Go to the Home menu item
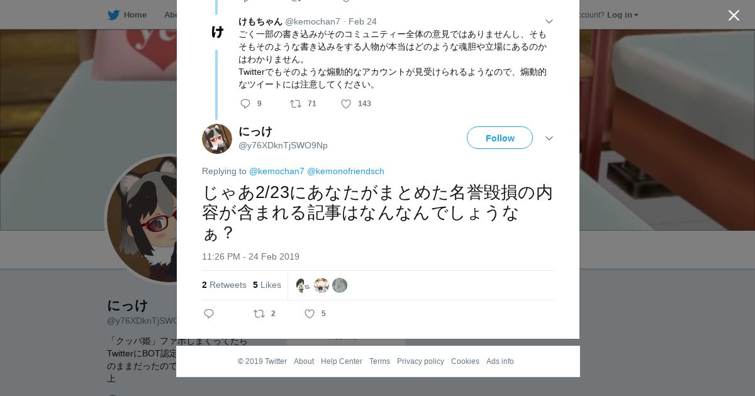The height and width of the screenshot is (396, 755). [x=135, y=15]
